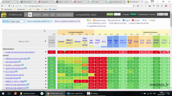Select the ES5 table tab
Viewport: 172px width, 96px height.
point(26,15)
